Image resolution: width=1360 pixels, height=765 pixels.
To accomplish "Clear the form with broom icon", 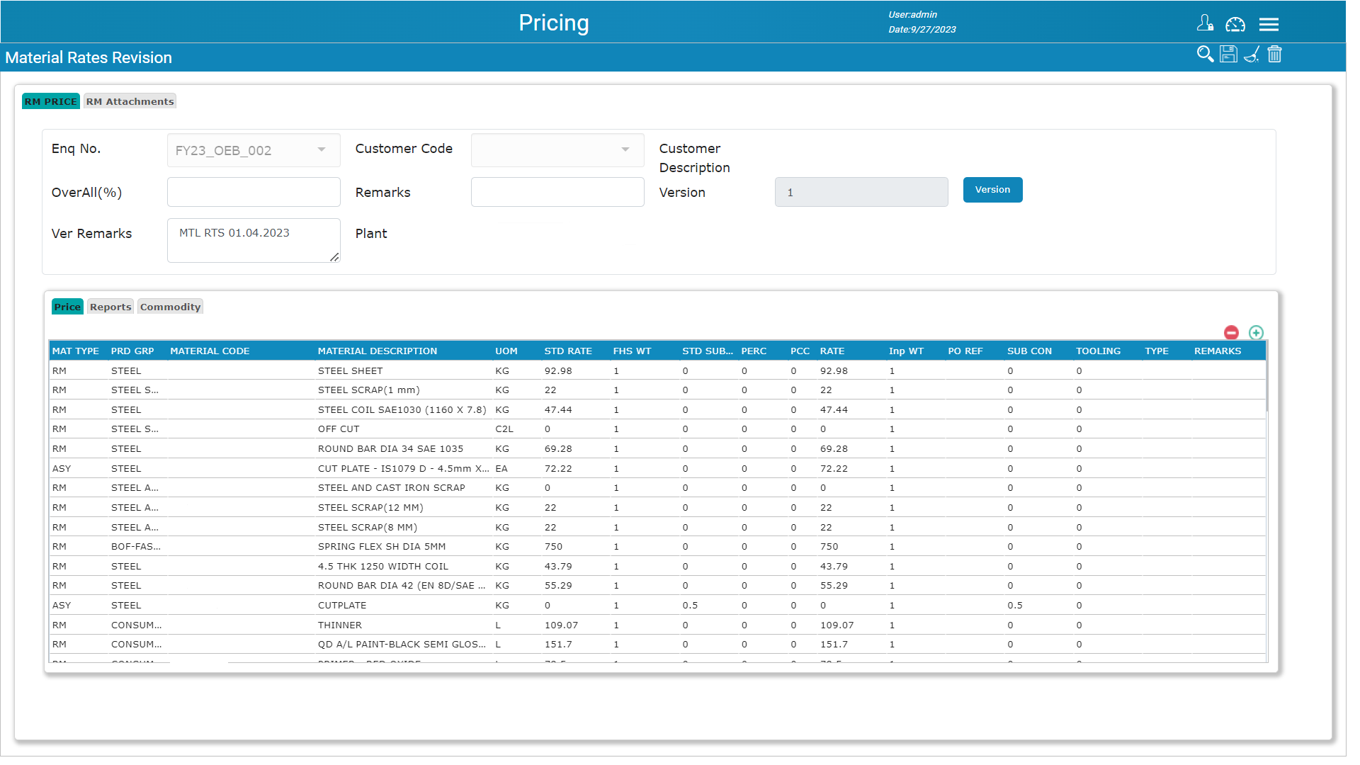I will point(1252,55).
